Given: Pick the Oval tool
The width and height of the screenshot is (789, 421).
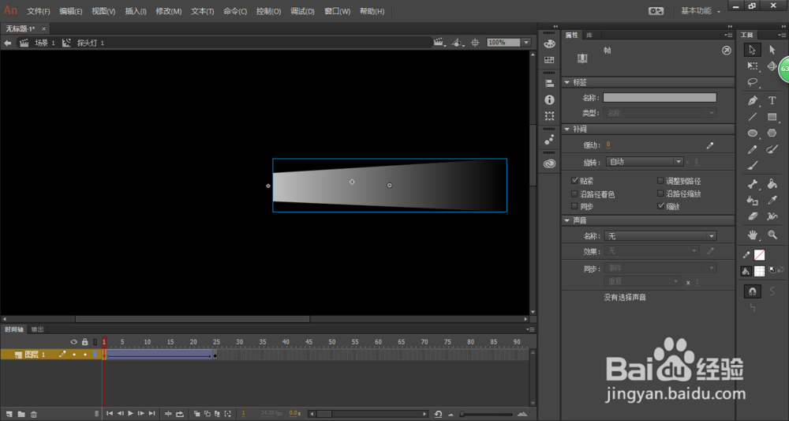Looking at the screenshot, I should 753,133.
